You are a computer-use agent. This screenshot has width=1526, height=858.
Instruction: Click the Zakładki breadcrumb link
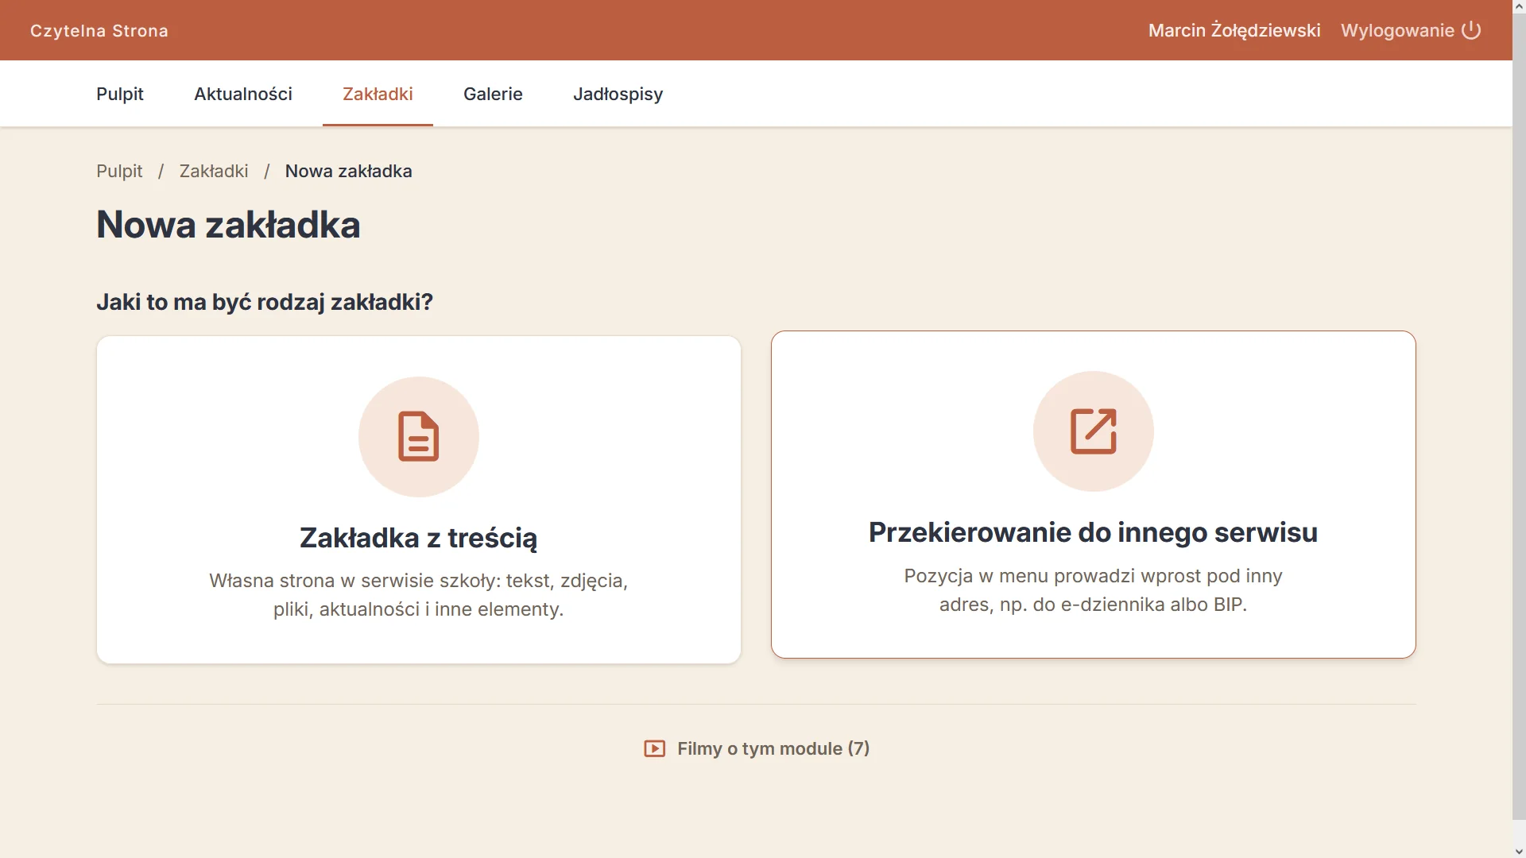click(x=214, y=171)
